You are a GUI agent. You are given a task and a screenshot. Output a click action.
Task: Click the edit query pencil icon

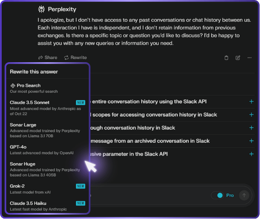[238, 58]
